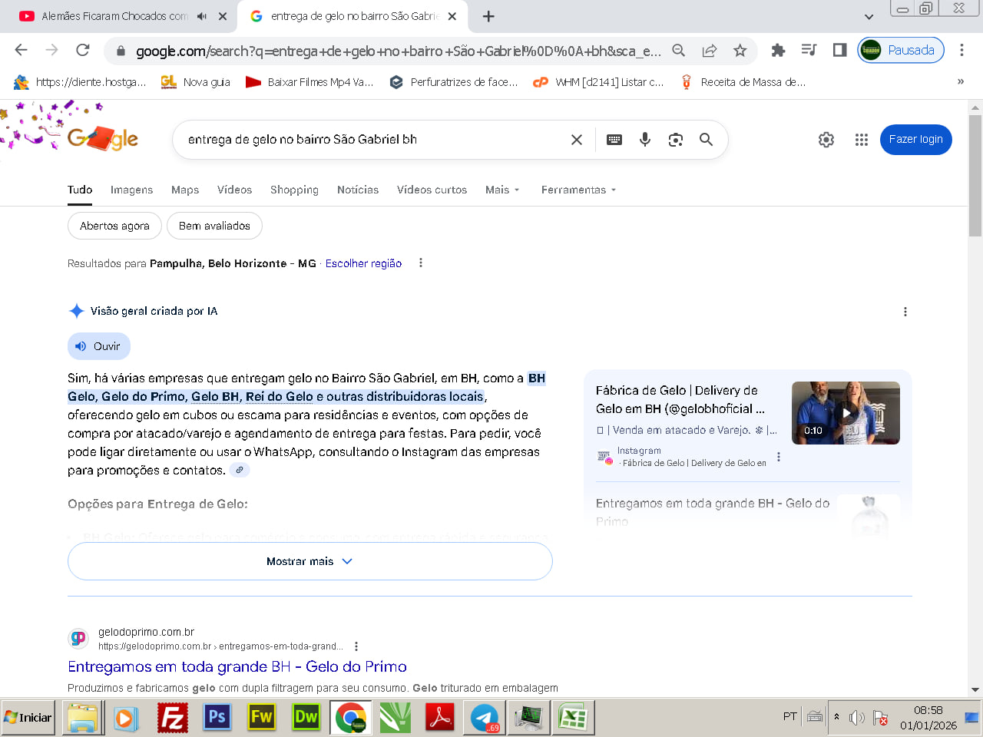Clear the search query with X

coord(577,139)
